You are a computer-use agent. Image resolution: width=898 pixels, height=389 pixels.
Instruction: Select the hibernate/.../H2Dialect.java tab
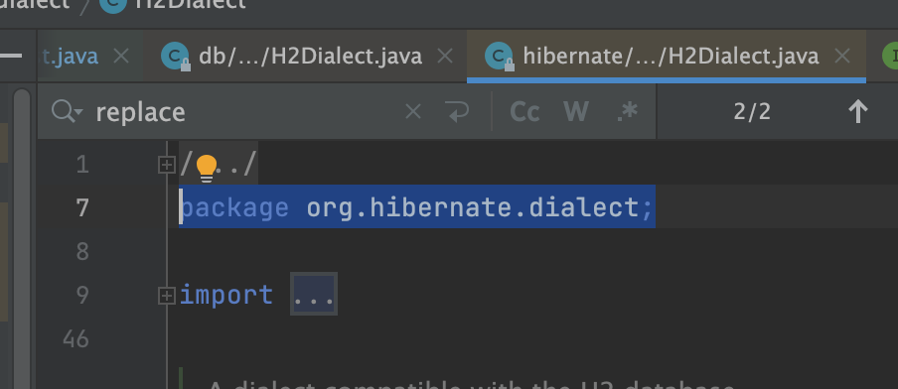tap(667, 56)
